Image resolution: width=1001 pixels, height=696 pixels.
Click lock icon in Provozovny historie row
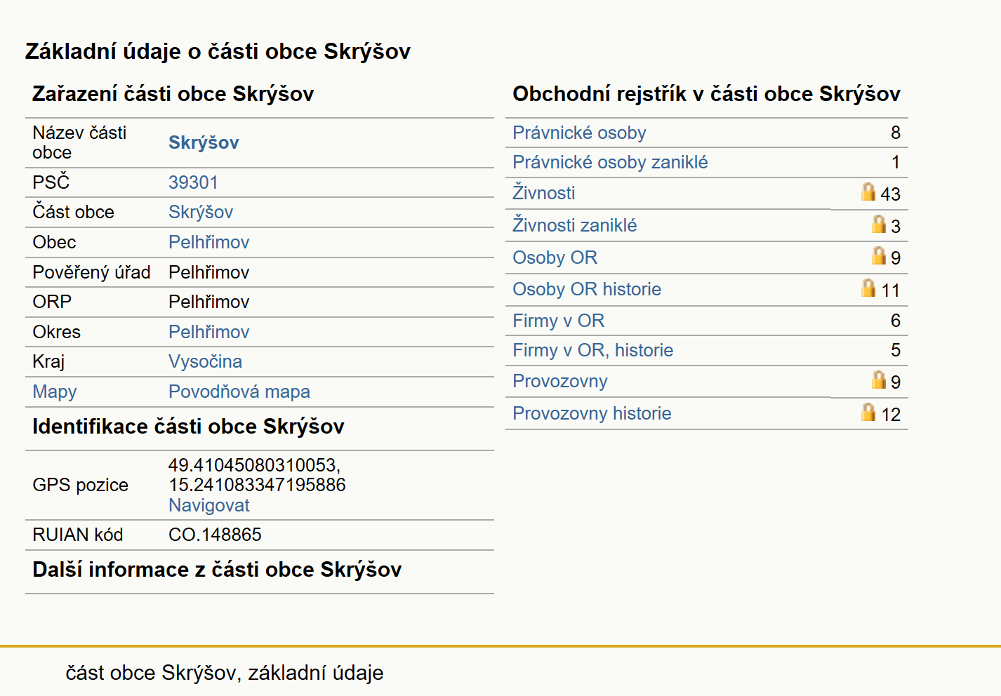click(x=868, y=412)
